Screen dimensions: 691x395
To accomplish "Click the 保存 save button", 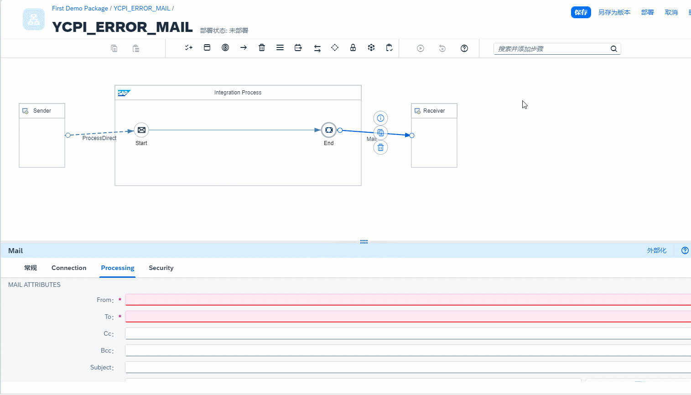I will point(581,12).
